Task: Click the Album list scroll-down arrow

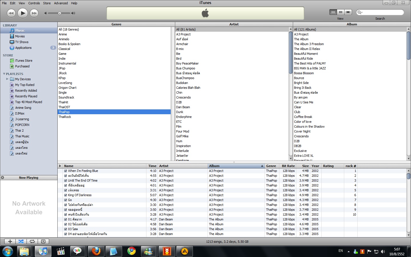Action: click(x=408, y=158)
